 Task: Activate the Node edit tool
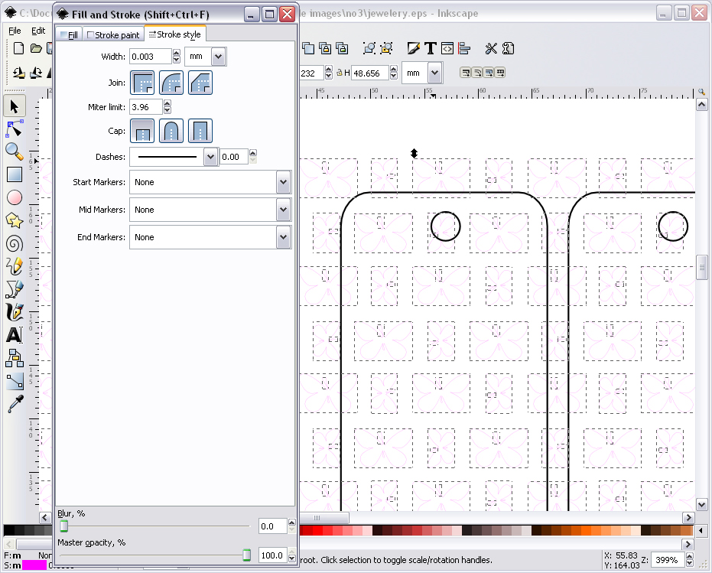coord(15,129)
